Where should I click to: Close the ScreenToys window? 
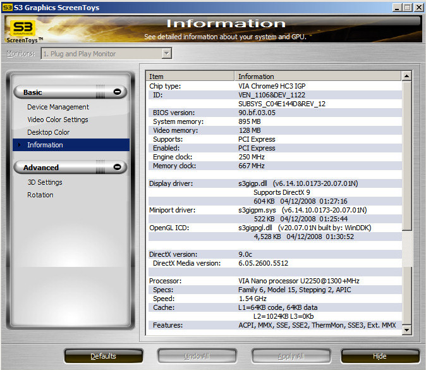(419, 8)
